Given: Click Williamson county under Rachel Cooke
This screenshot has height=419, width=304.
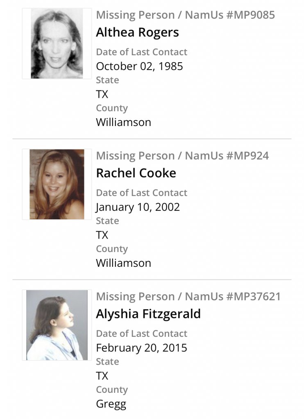Looking at the screenshot, I should click(x=123, y=263).
